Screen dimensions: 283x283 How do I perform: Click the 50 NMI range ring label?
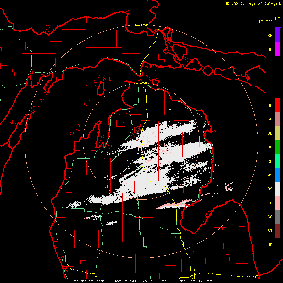(141, 83)
